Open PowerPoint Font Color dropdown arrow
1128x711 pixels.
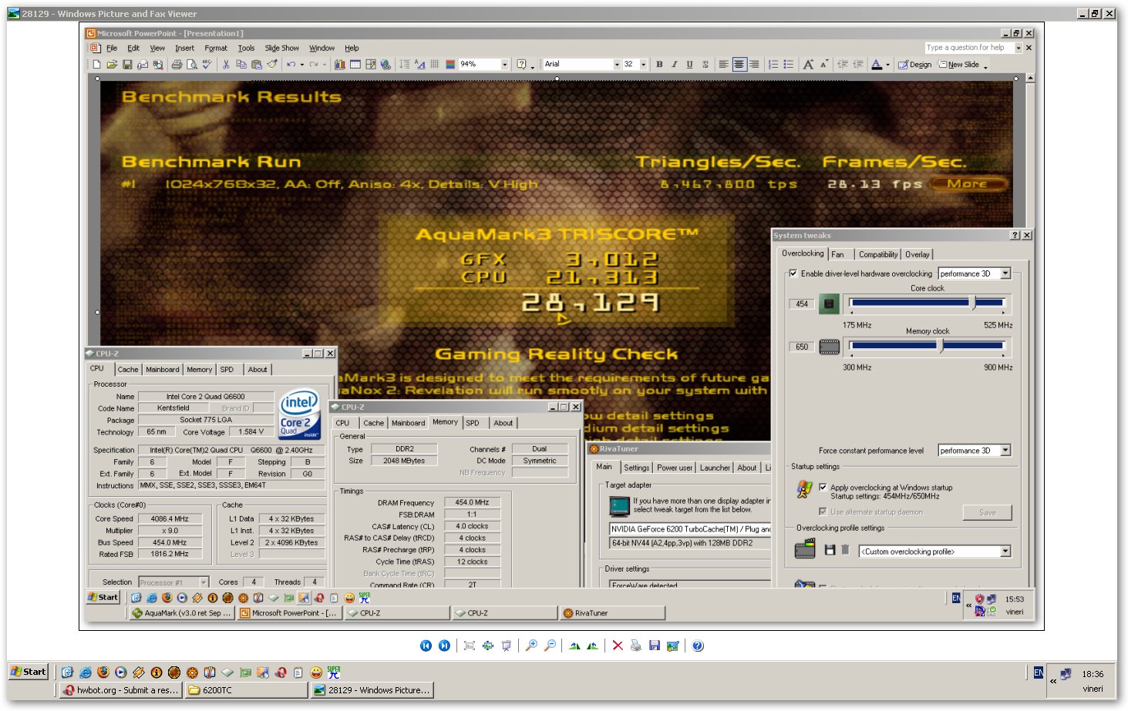click(887, 65)
